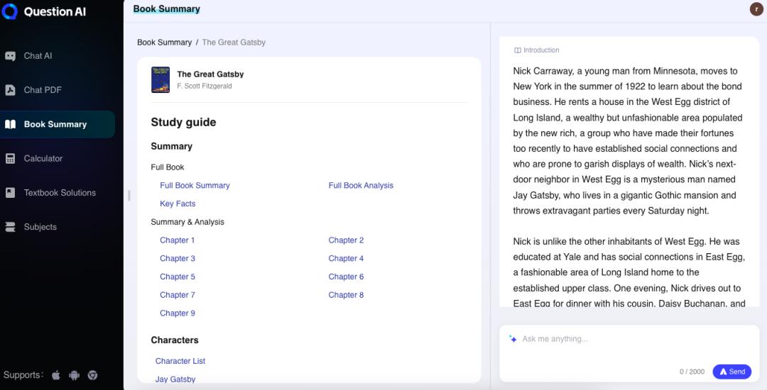767x390 pixels.
Task: Click the 0 / 2000 character counter
Action: pyautogui.click(x=692, y=372)
